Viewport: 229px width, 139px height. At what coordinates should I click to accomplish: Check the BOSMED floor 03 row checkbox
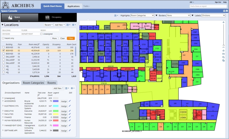click(x=3, y=53)
